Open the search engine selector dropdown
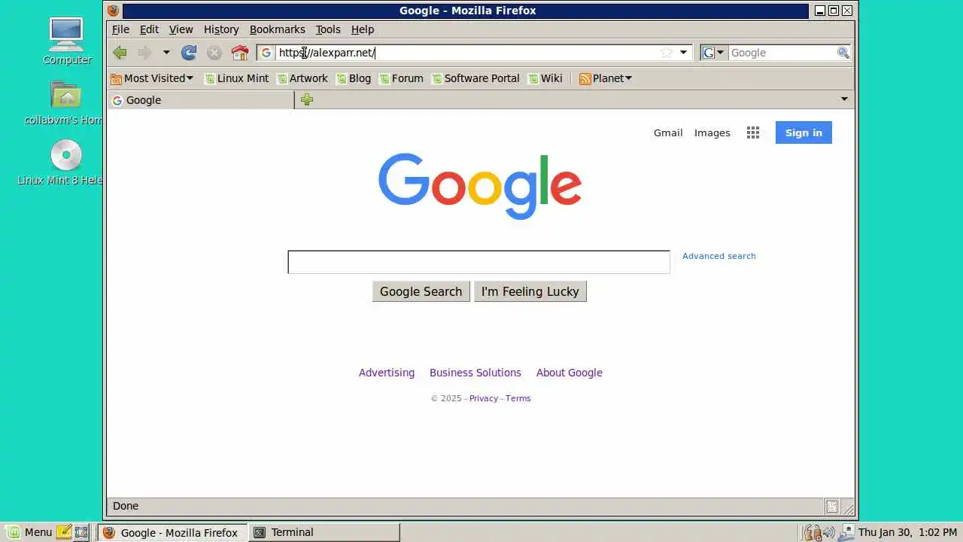 tap(713, 53)
